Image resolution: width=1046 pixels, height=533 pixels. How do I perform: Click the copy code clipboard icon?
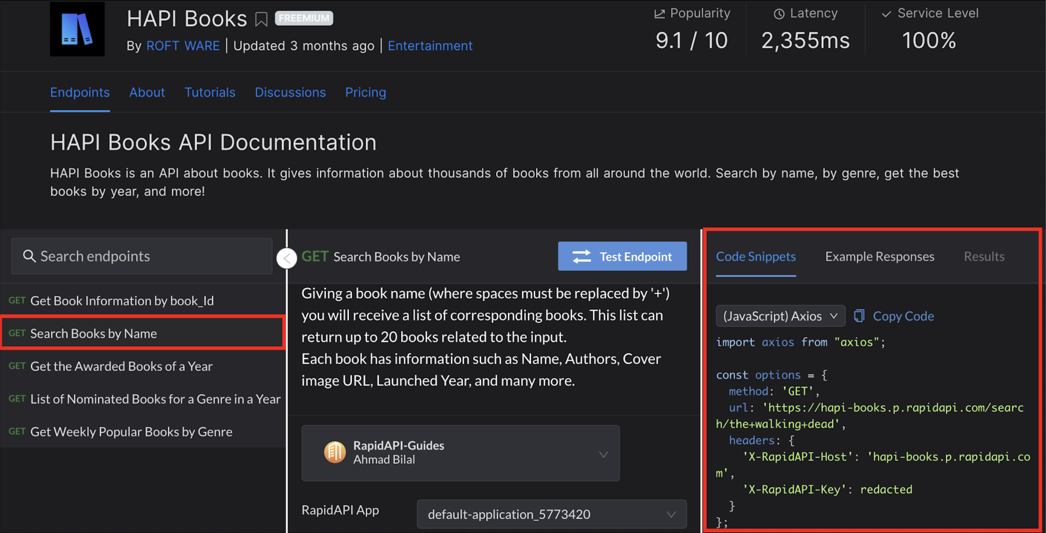coord(859,316)
